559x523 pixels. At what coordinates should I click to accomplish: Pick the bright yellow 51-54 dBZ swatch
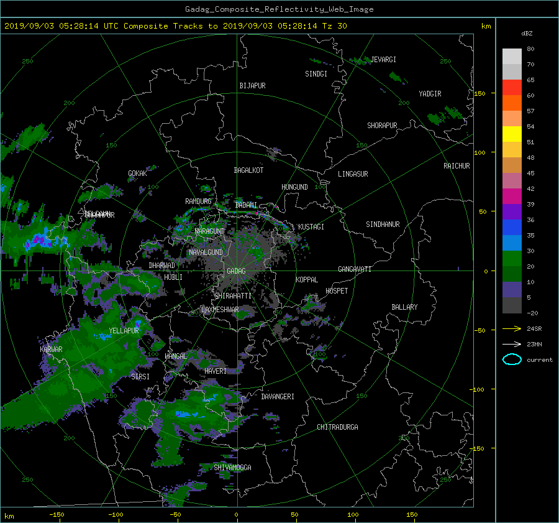512,134
